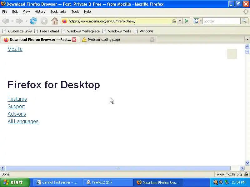Image resolution: width=250 pixels, height=187 pixels.
Task: Click the search magnifier button
Action: click(244, 21)
